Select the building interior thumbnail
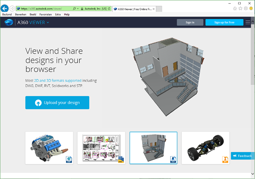The image size is (255, 179). [x=153, y=148]
